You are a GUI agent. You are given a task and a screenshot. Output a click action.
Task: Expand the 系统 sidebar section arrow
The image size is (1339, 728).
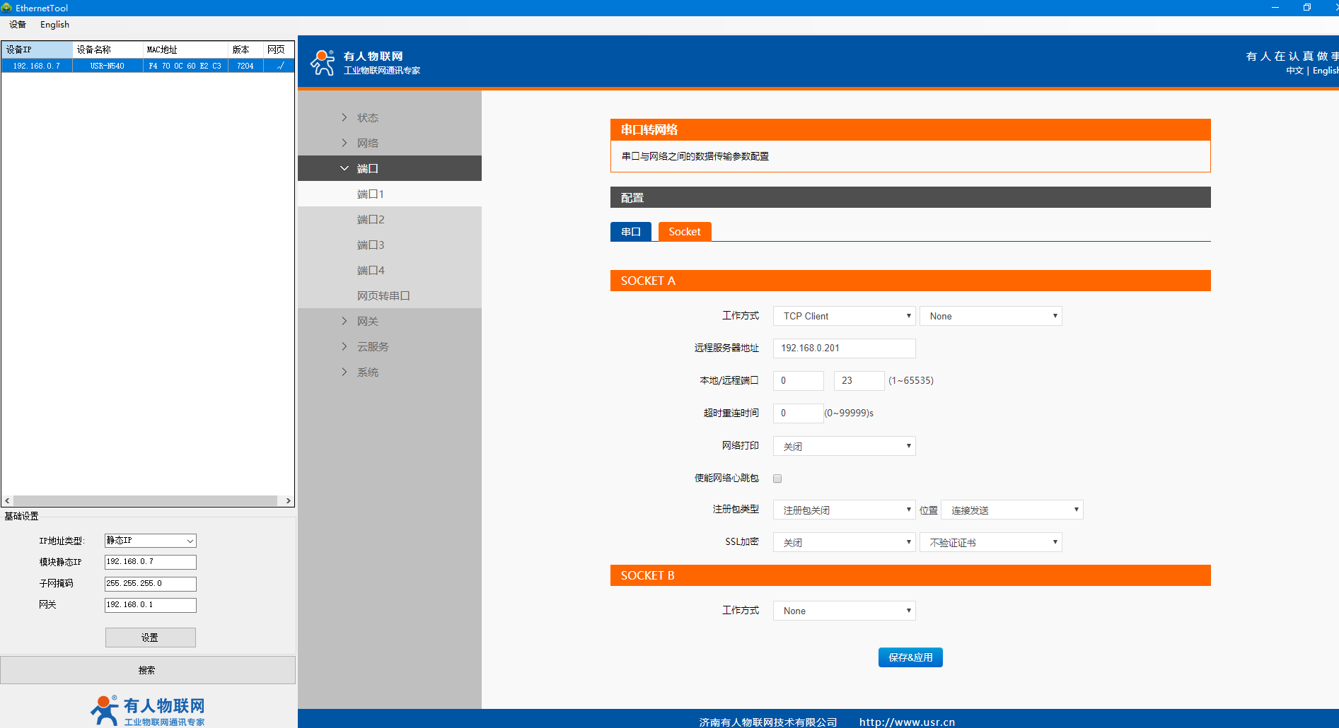tap(344, 372)
